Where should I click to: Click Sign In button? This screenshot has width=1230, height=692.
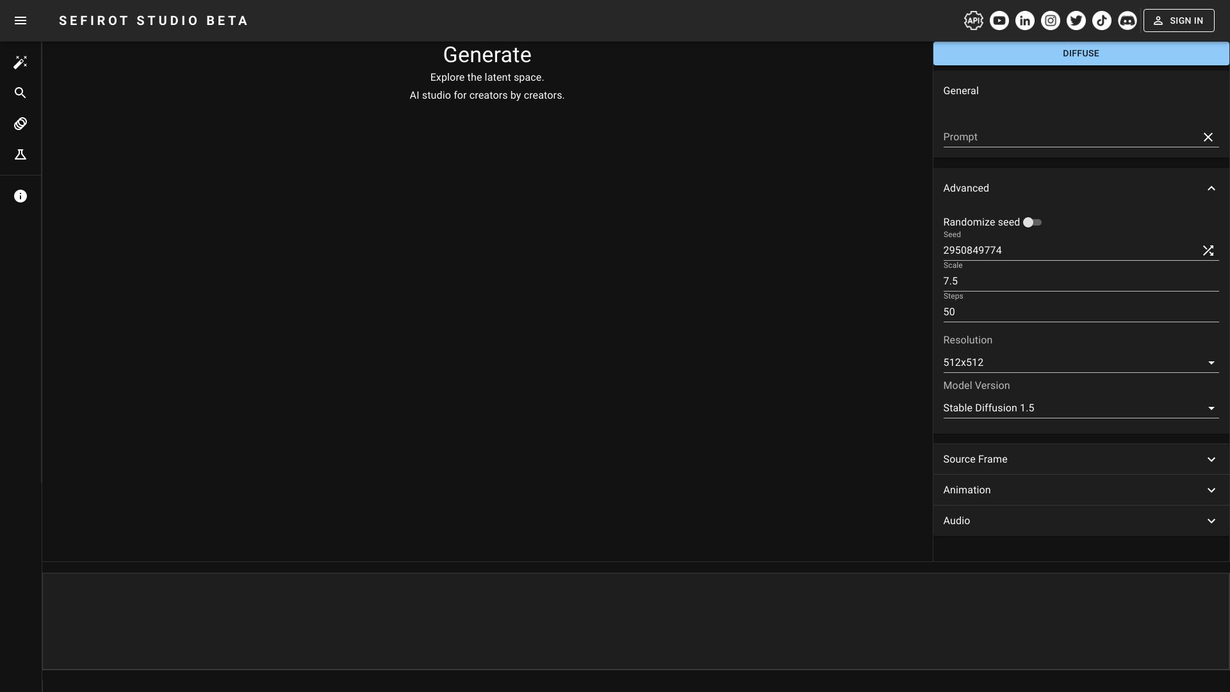tap(1179, 21)
